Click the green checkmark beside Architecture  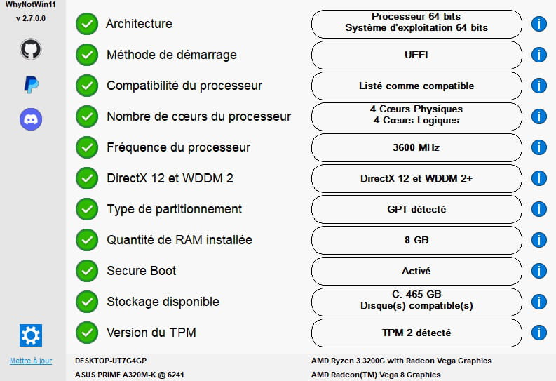pos(86,24)
